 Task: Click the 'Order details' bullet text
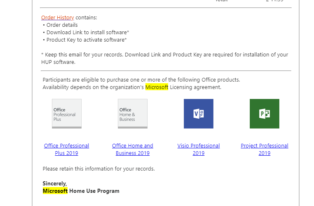[62, 25]
